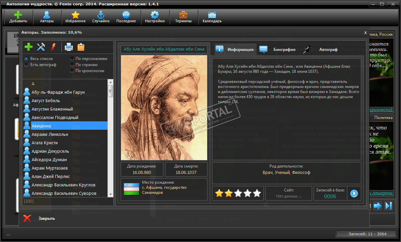Select the Весь список radio option
The image size is (401, 242).
[x=26, y=59]
